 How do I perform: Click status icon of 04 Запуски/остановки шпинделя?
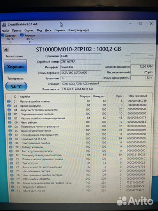[x=9, y=110]
